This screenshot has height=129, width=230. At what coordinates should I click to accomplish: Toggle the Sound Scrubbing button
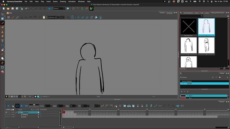(26, 106)
